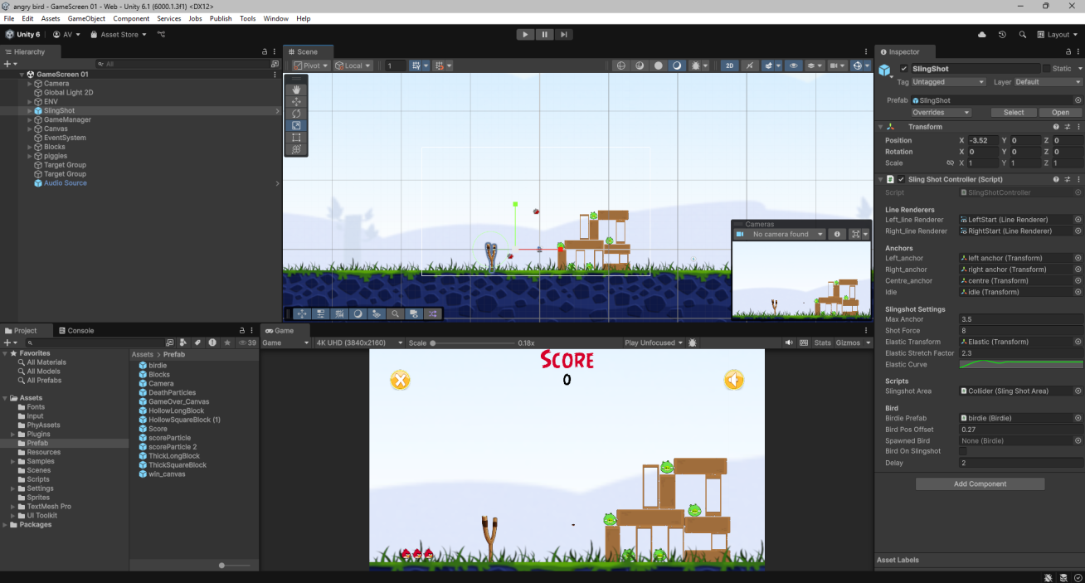Screen dimensions: 1085x583
Task: Select the Scene tab
Action: (x=307, y=51)
